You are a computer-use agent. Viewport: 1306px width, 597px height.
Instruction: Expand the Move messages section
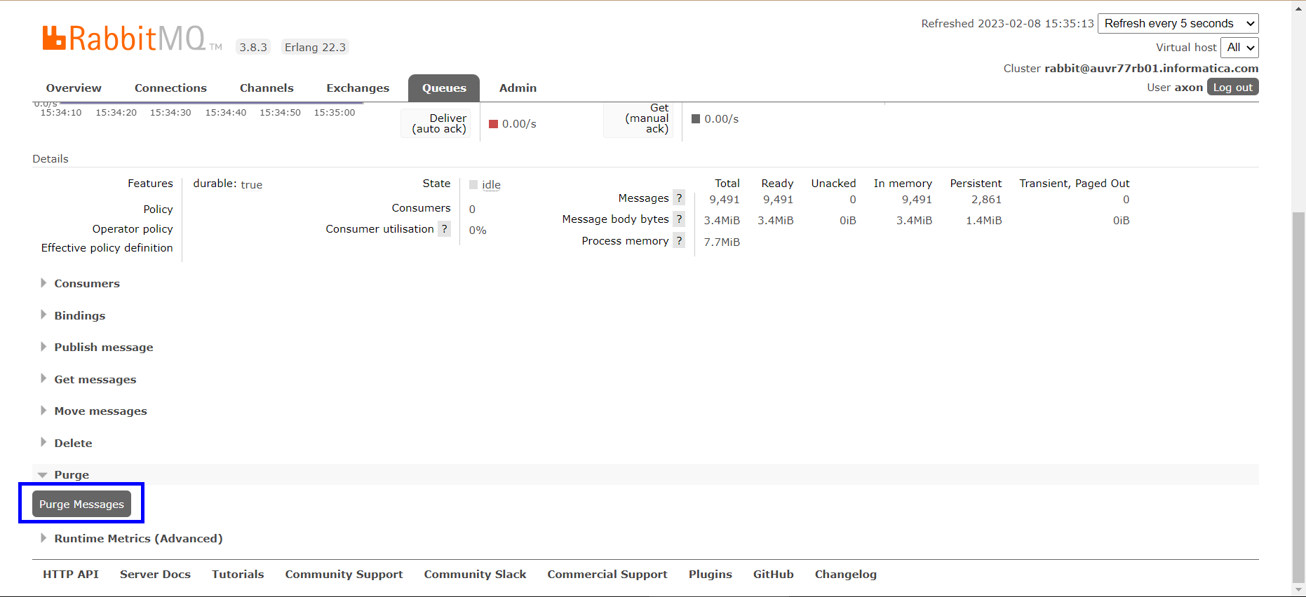(x=100, y=411)
